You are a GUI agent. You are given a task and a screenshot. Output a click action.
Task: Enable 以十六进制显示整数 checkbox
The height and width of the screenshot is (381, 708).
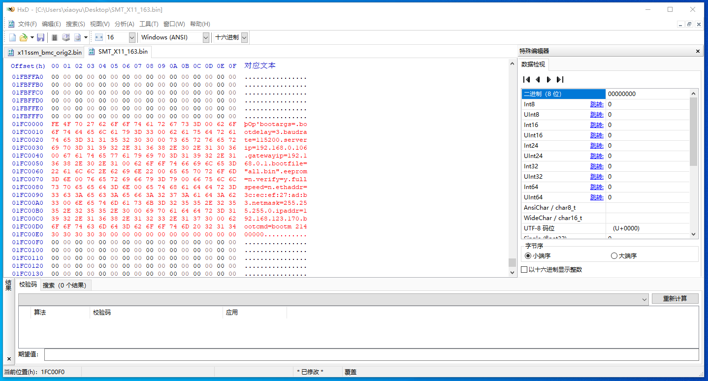coord(524,270)
